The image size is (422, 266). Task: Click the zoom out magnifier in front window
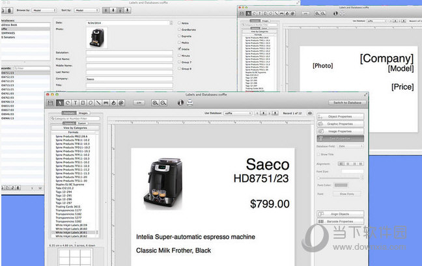(x=163, y=103)
